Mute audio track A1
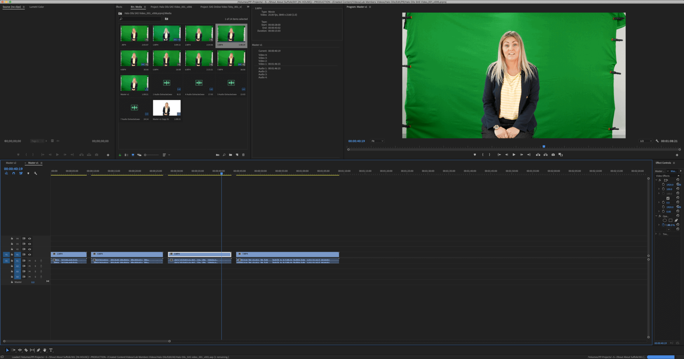 pos(29,261)
